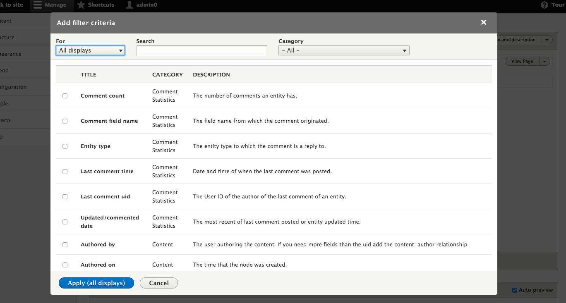The width and height of the screenshot is (566, 303).
Task: Click the 'Comment count' title text
Action: coord(103,96)
